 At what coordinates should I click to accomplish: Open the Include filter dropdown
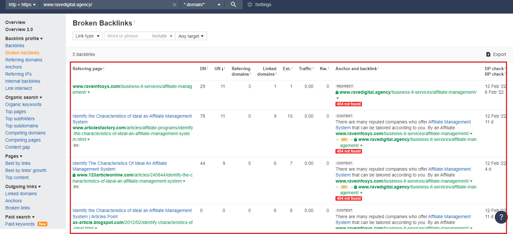(162, 36)
